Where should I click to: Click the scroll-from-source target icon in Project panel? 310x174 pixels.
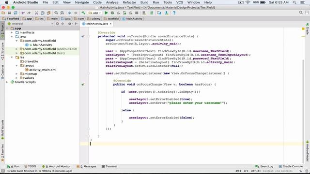[x=57, y=24]
